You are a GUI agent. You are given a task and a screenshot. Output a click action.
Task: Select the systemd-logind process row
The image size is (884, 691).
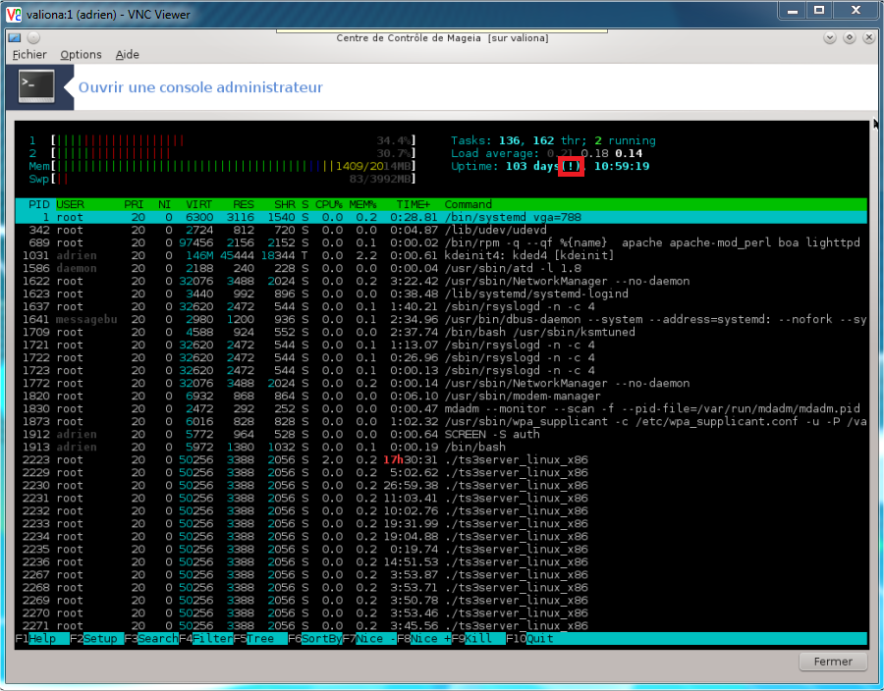tap(441, 294)
